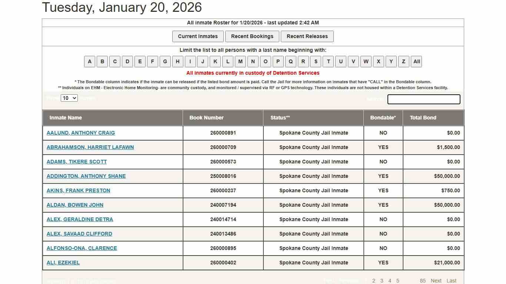Click inside the search input field
Viewport: 506px width, 284px height.
[x=424, y=99]
